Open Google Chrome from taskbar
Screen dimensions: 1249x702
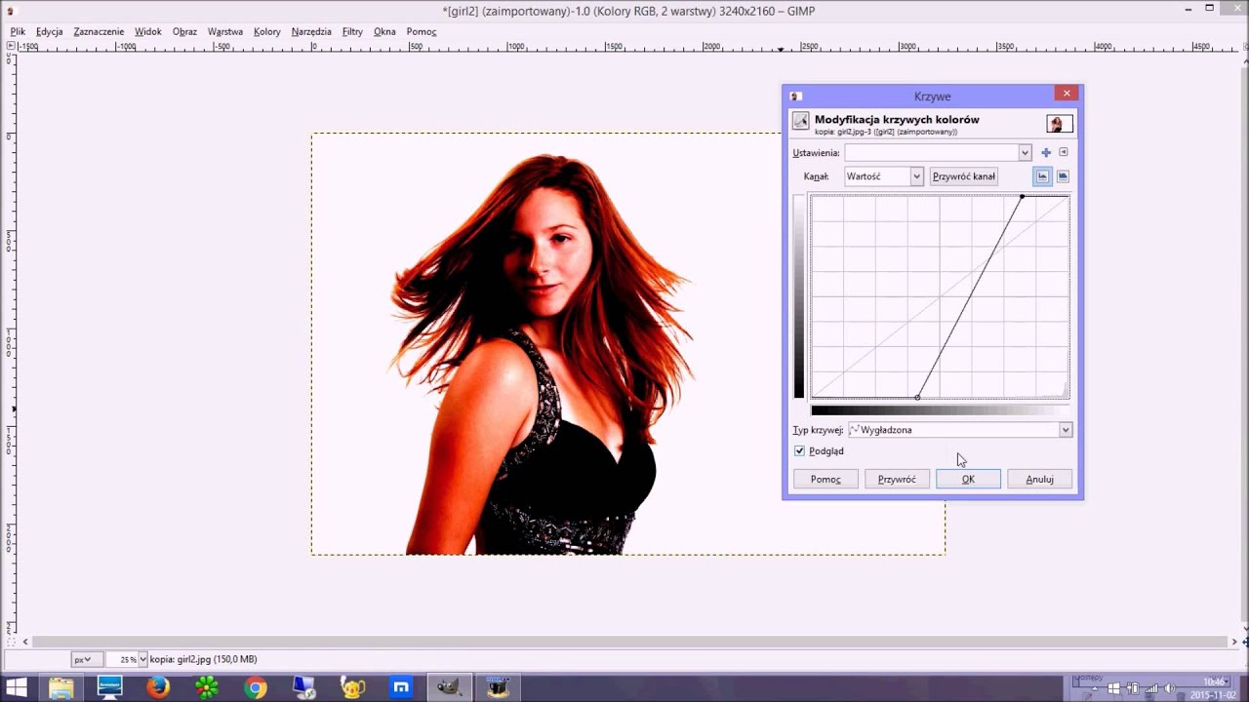tap(256, 688)
